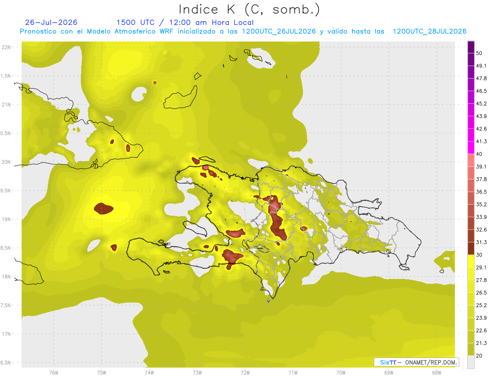Viewport: 490px width, 378px height.
Task: Click the legend value '42.6'
Action: [481, 129]
